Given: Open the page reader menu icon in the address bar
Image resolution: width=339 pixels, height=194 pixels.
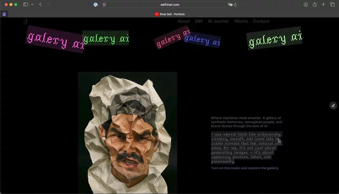Looking at the screenshot, I should 104,5.
